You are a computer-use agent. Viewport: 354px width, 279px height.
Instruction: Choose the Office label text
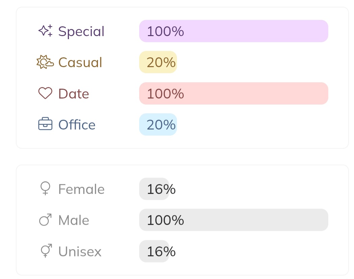(x=77, y=124)
